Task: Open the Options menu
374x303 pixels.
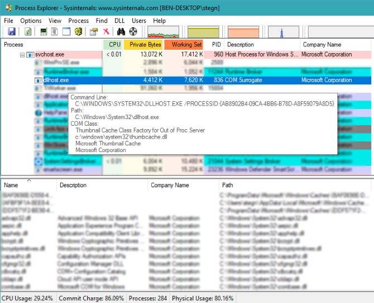Action: click(x=31, y=21)
